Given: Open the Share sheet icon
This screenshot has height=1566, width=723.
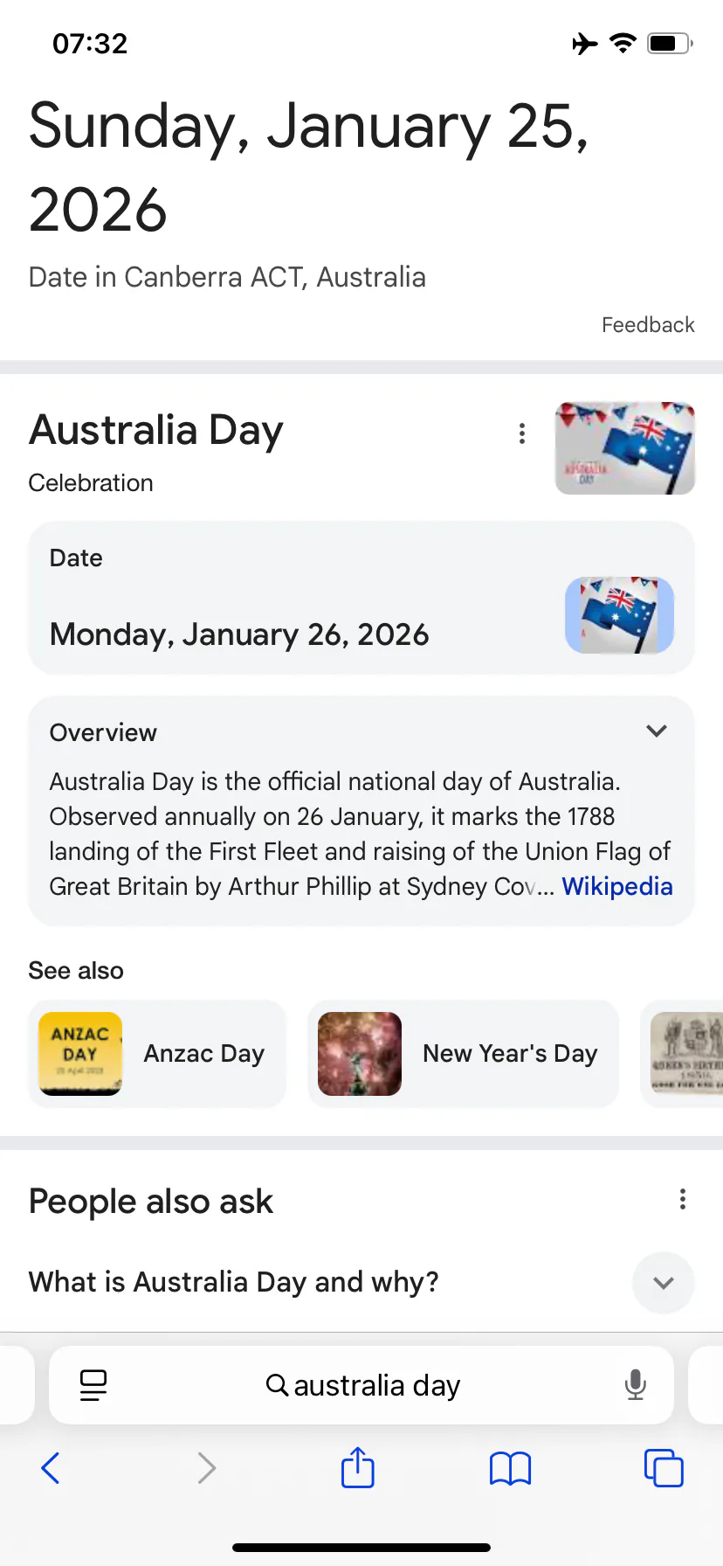Looking at the screenshot, I should [358, 1467].
